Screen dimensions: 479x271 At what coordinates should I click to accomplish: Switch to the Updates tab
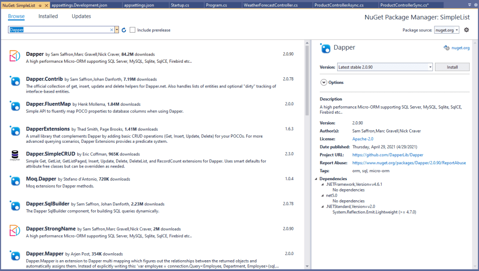pos(81,16)
